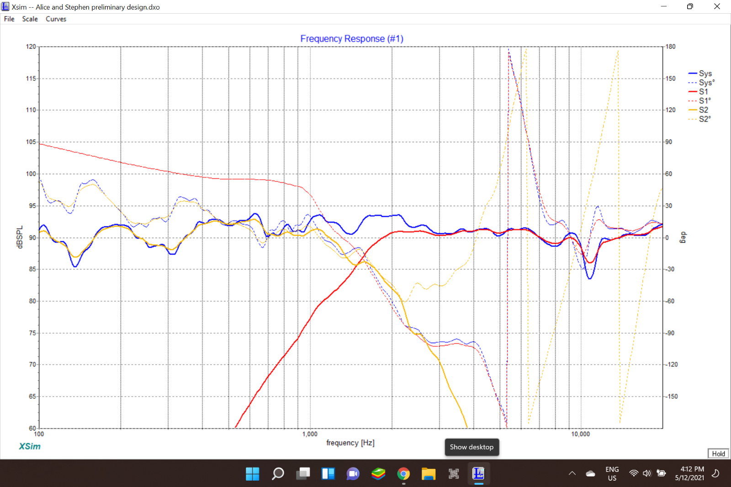Open the clock and date panel

click(690, 474)
